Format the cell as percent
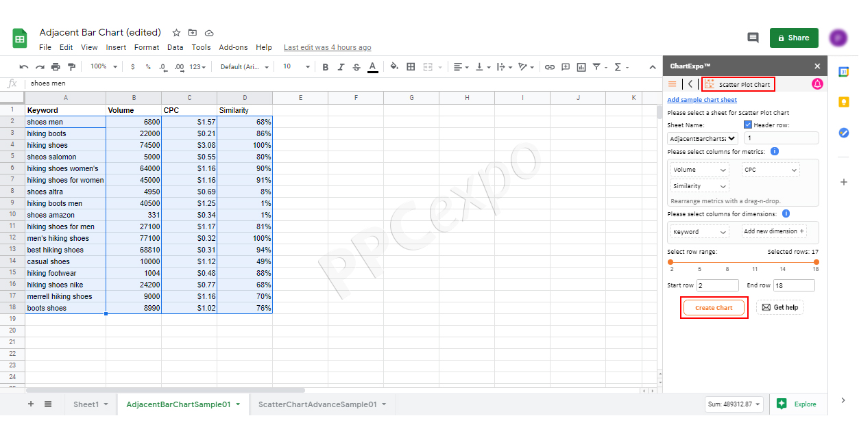The height and width of the screenshot is (442, 859). (x=147, y=67)
